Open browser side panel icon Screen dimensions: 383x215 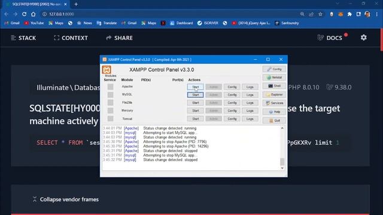click(x=358, y=14)
